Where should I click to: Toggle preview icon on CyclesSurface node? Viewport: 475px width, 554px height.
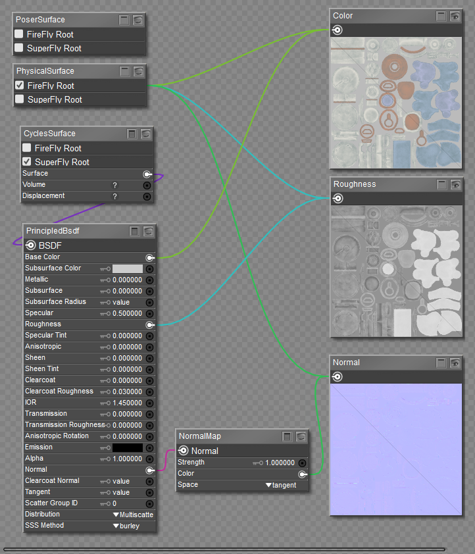145,134
